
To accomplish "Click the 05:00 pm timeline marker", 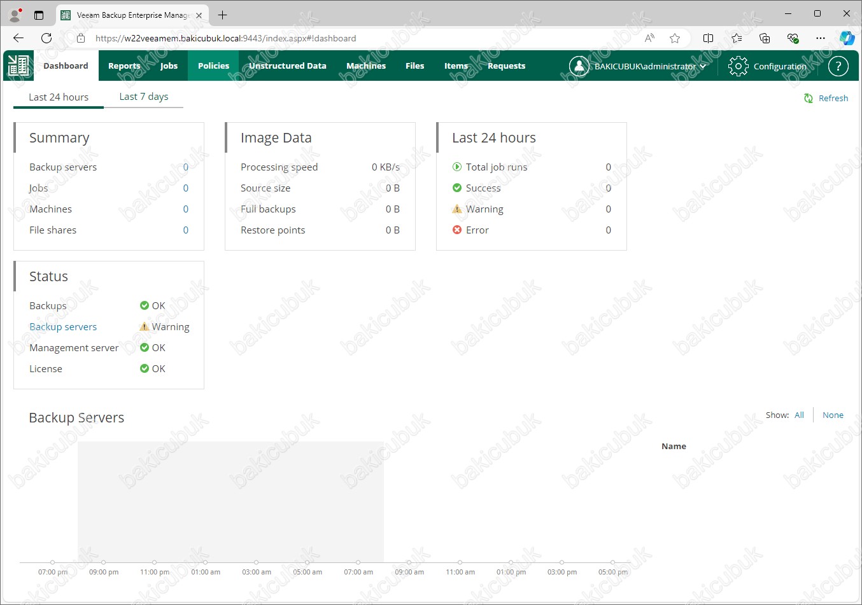I will (x=612, y=562).
